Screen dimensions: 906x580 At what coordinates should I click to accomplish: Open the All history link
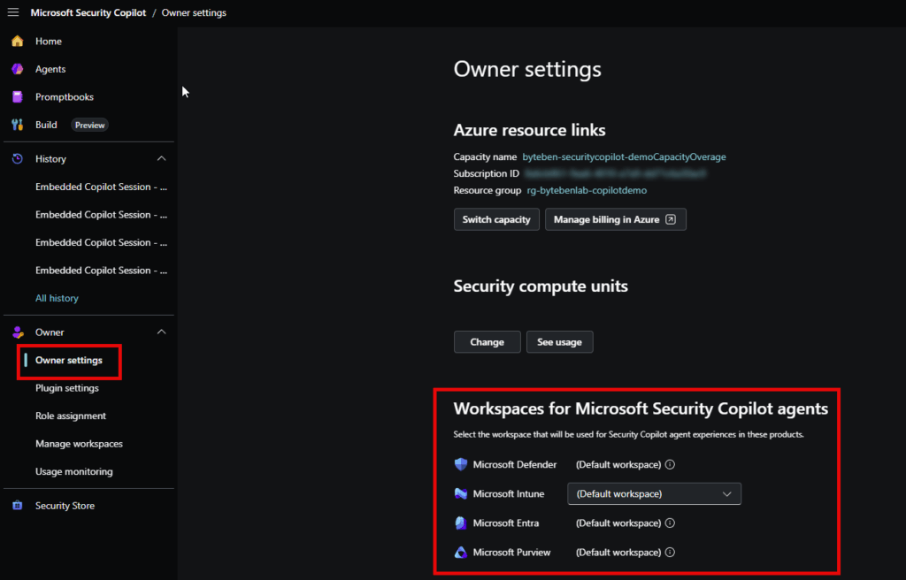57,298
